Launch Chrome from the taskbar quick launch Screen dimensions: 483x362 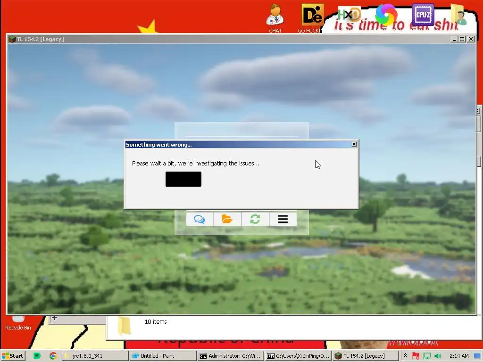pos(53,356)
